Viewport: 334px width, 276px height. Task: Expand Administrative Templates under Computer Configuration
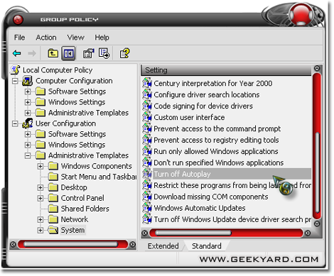28,113
